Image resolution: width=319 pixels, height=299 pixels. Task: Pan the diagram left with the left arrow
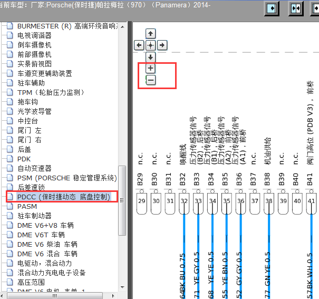(139, 45)
